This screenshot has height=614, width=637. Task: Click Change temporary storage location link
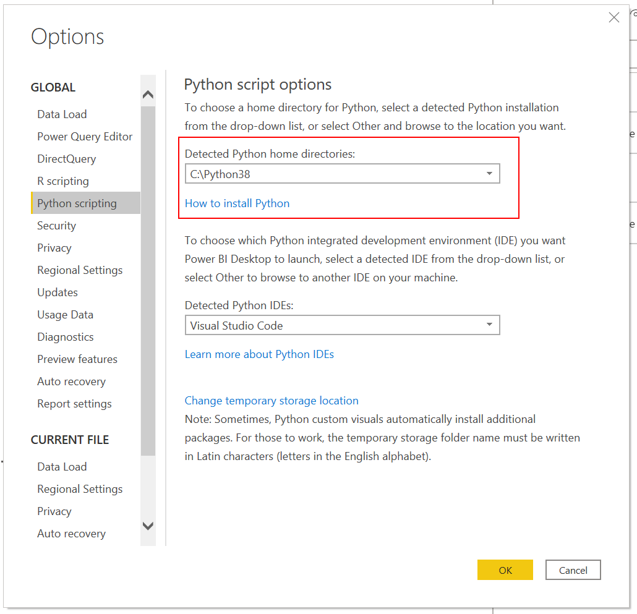271,401
